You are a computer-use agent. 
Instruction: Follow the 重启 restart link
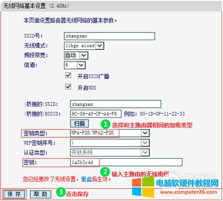click(87, 179)
